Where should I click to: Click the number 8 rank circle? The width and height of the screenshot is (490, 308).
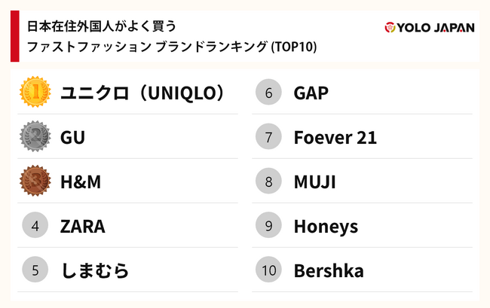tap(268, 181)
